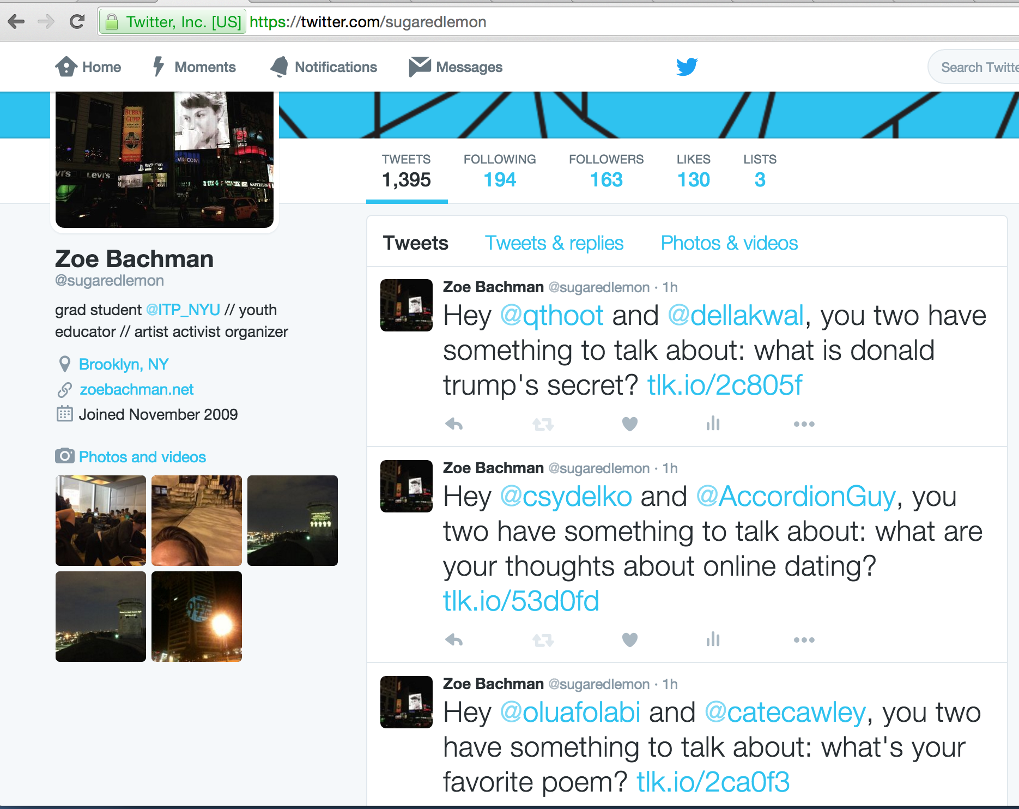The width and height of the screenshot is (1019, 809).
Task: Open Moments in the Twitter nav
Action: (194, 67)
